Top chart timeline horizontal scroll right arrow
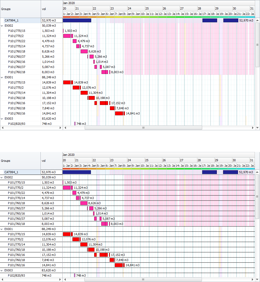Screen dimensions: 260x282 point(253,128)
